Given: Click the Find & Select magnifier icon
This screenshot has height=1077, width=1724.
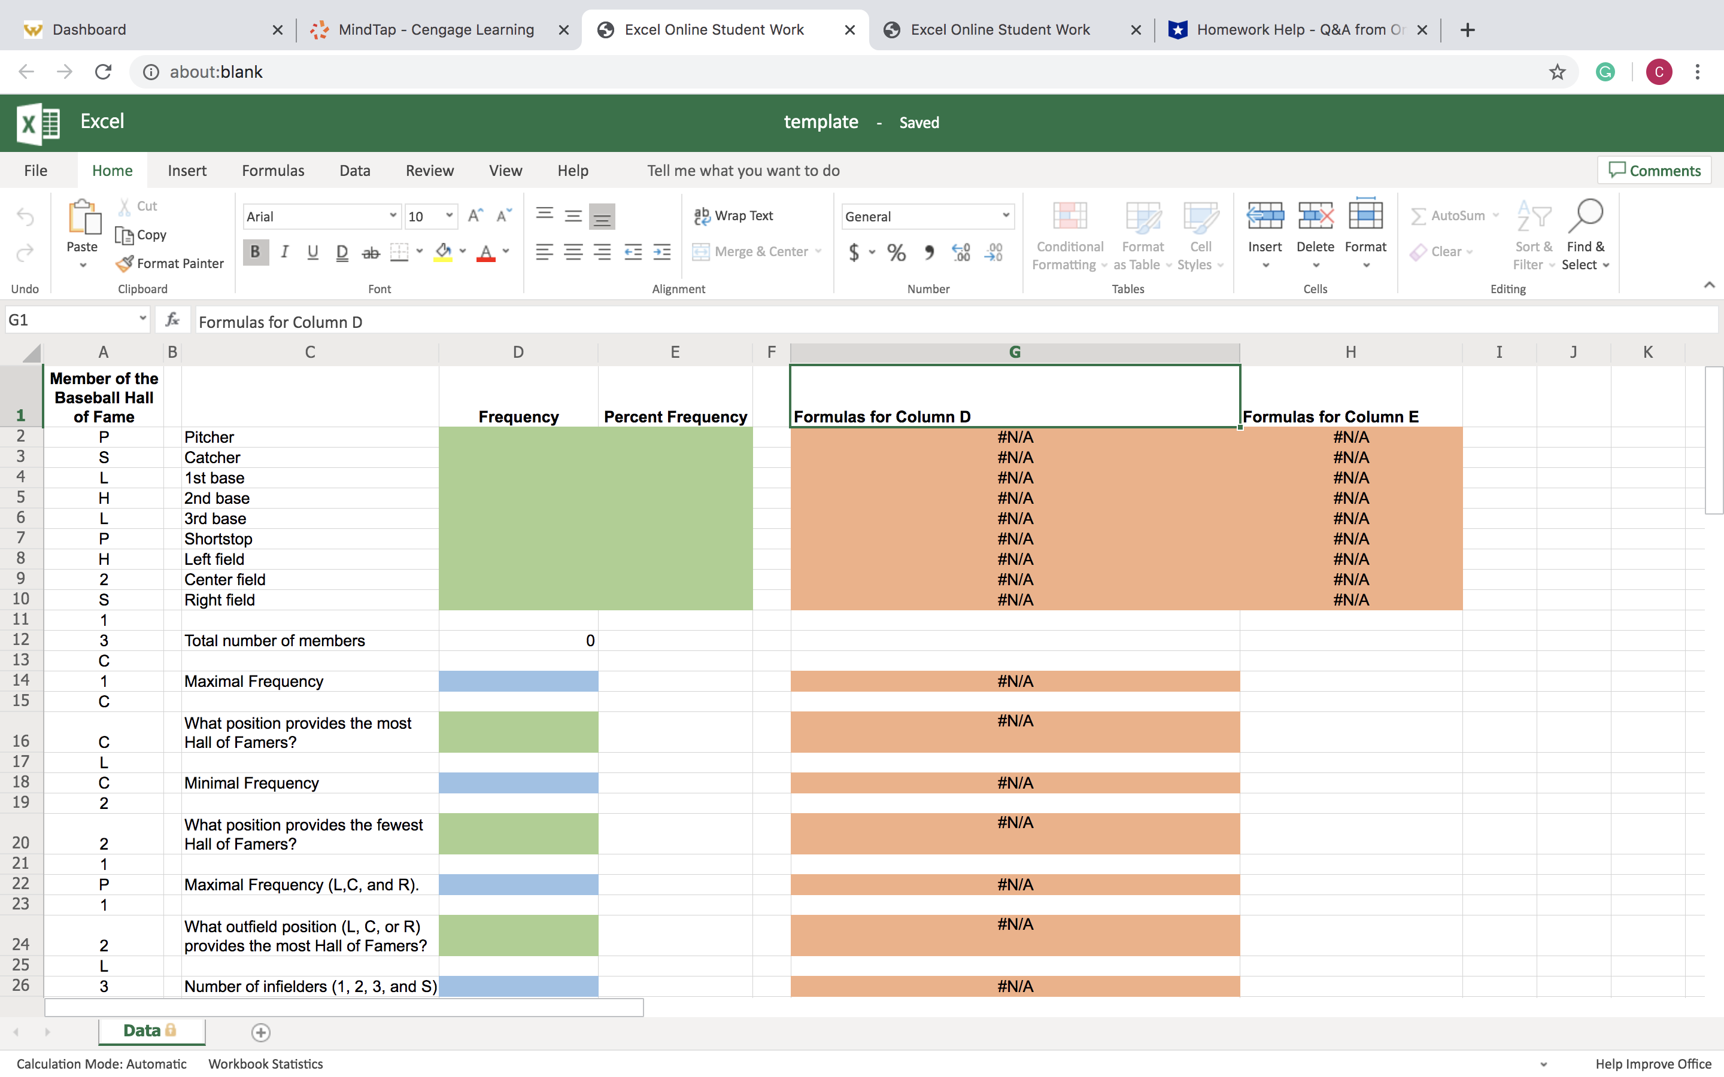Looking at the screenshot, I should pos(1585,217).
